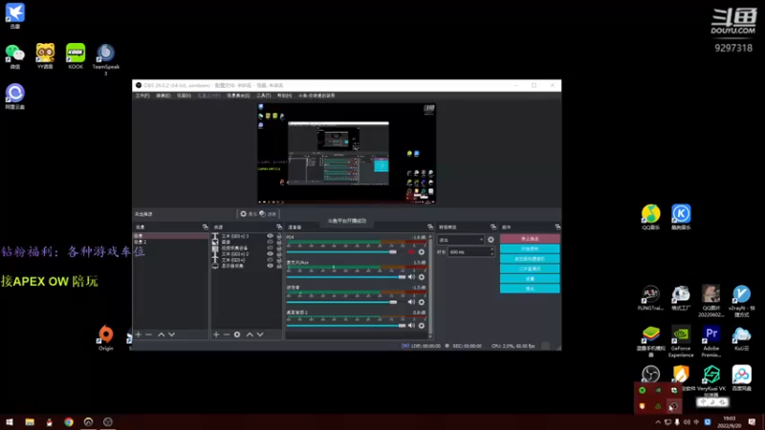Open the Help menu in OBS
This screenshot has width=765, height=430.
pyautogui.click(x=284, y=96)
